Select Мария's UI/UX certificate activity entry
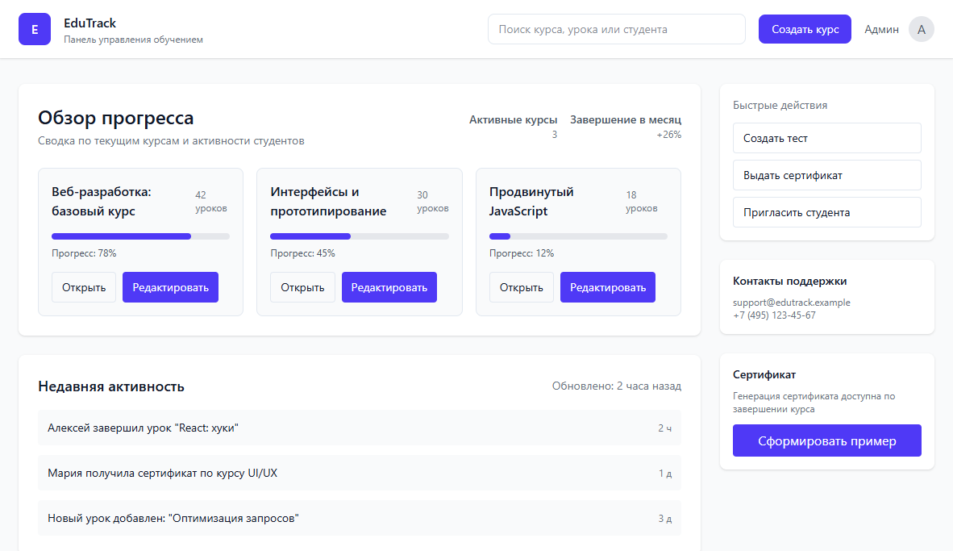This screenshot has width=953, height=551. pos(360,473)
